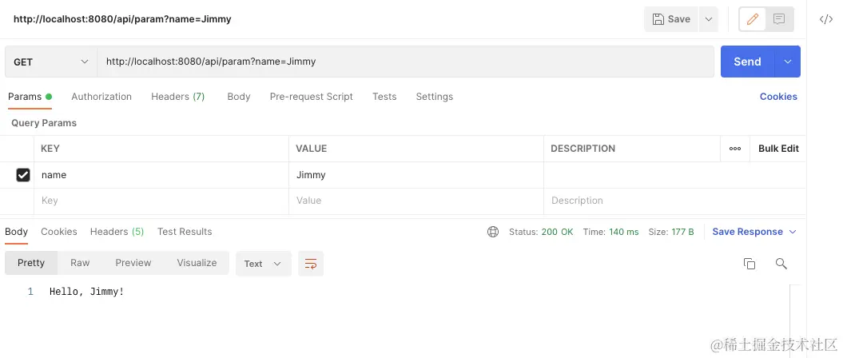Open the Cookies link
Viewport: 843px width, 358px height.
point(778,97)
